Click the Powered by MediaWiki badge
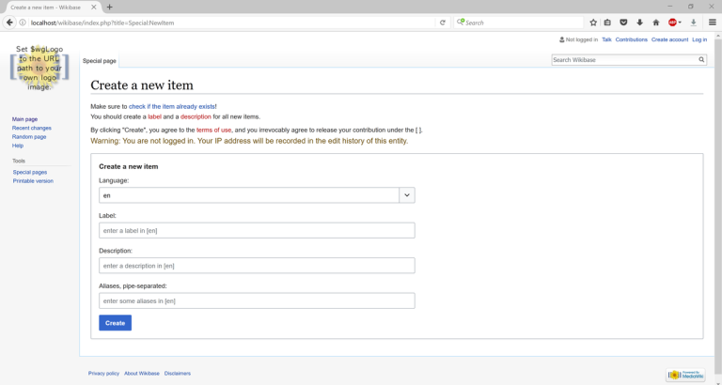722x385 pixels. (x=685, y=374)
